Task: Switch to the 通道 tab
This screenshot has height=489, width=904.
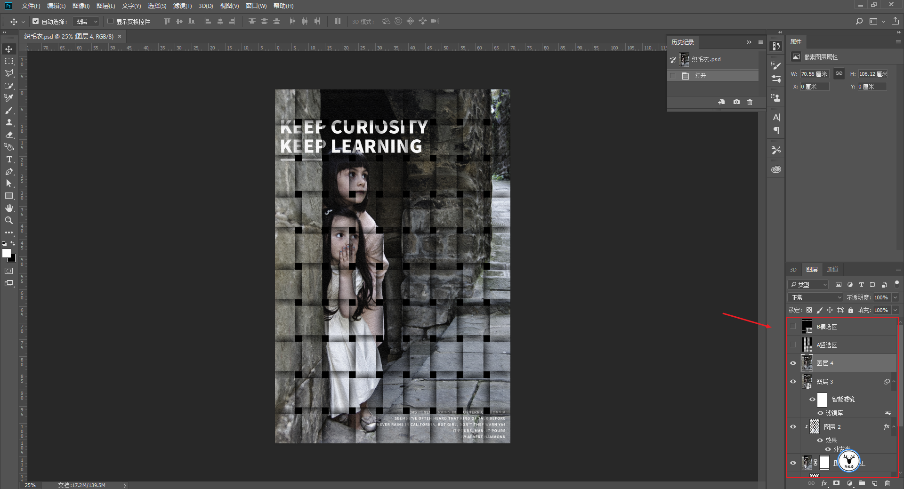Action: pyautogui.click(x=832, y=269)
